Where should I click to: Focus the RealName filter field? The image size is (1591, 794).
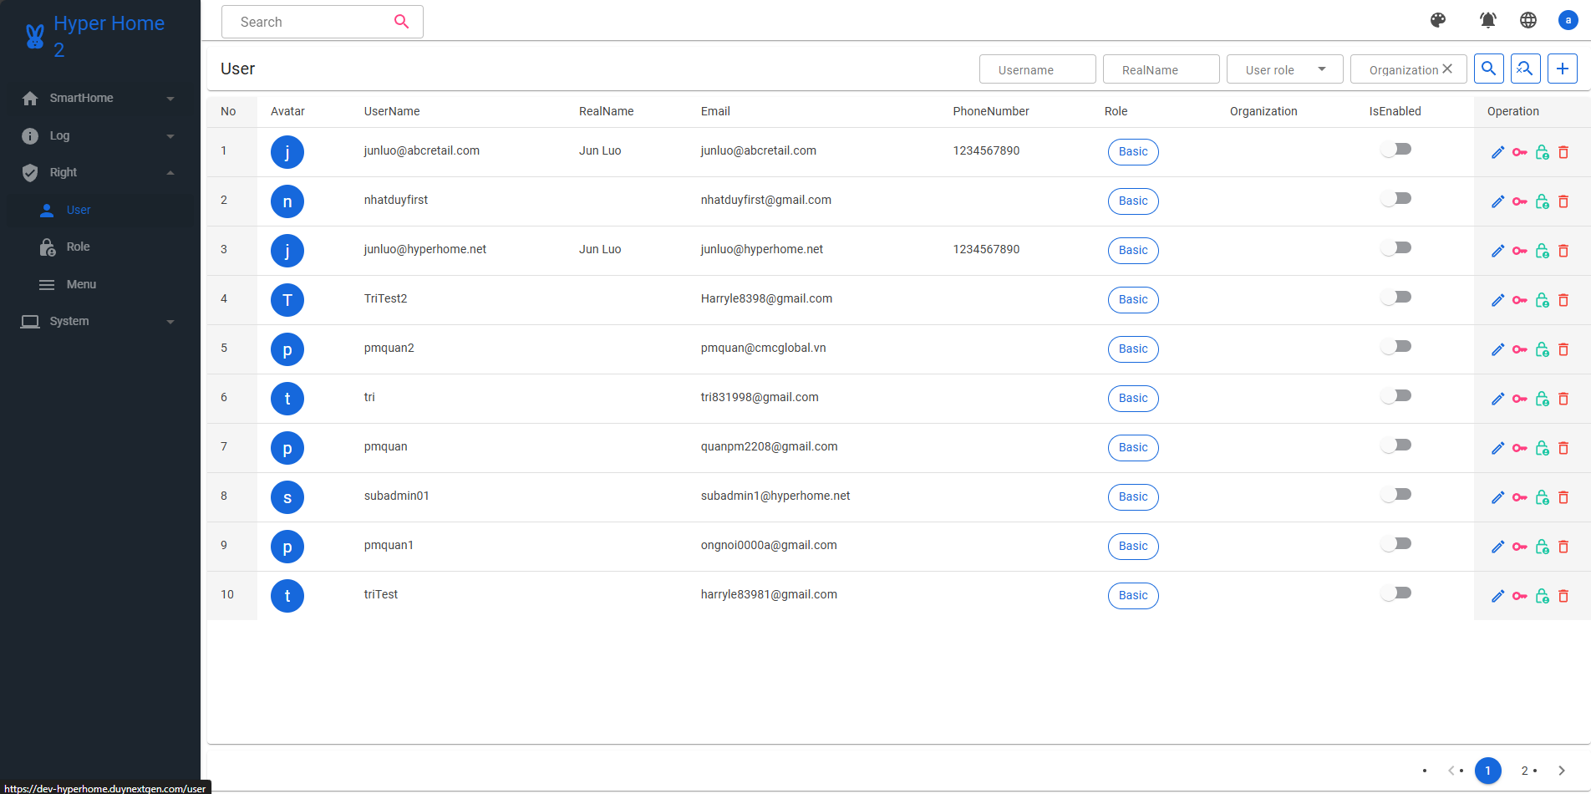[1161, 69]
